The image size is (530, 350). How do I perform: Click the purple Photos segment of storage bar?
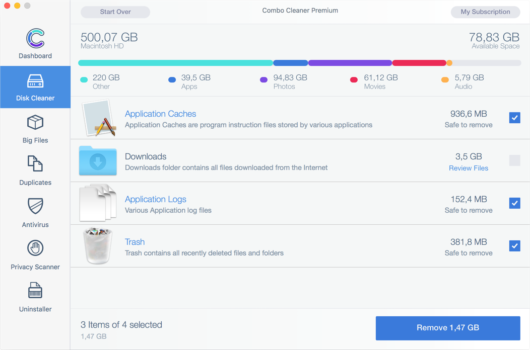point(350,63)
